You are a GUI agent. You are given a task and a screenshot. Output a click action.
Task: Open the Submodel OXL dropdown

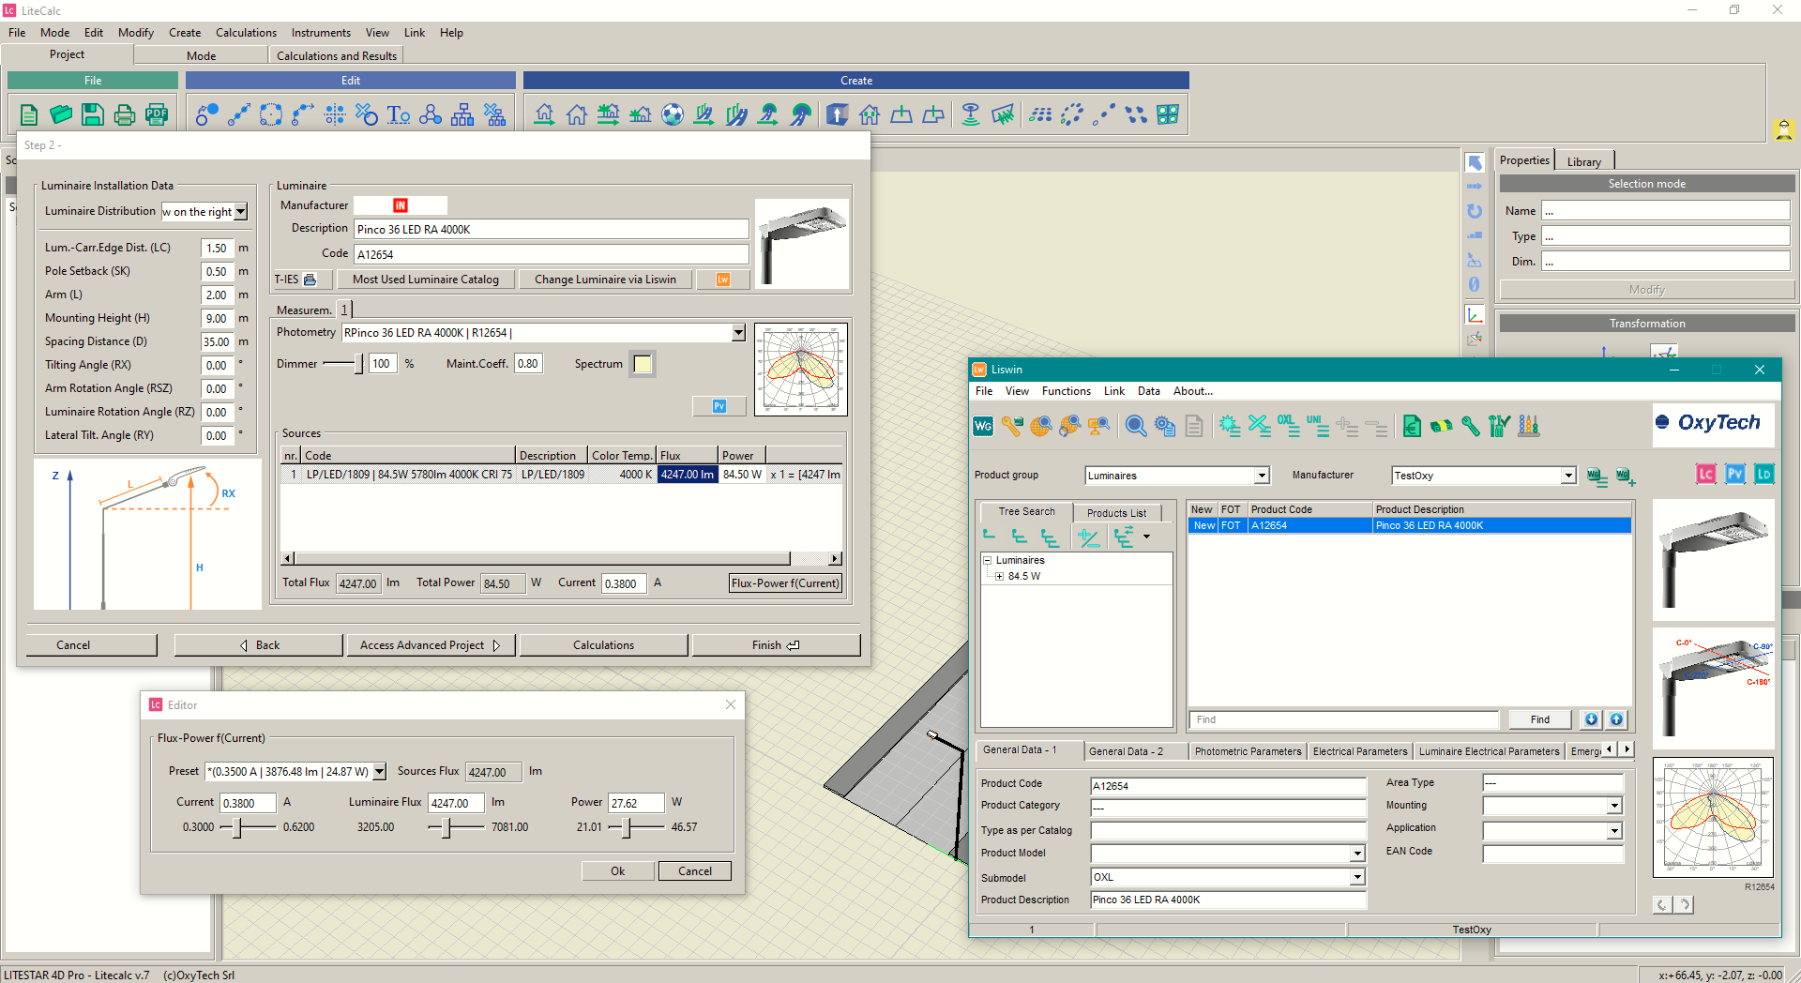point(1357,877)
